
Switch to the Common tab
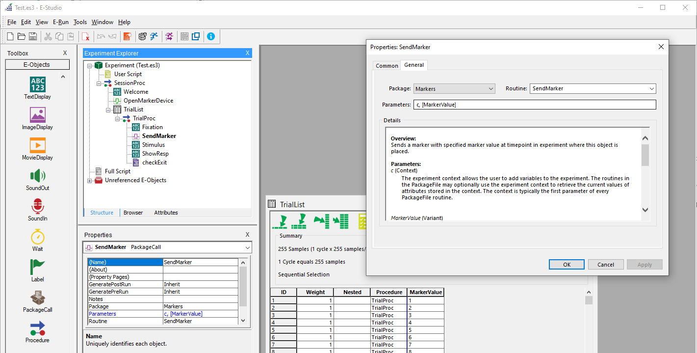[x=387, y=65]
